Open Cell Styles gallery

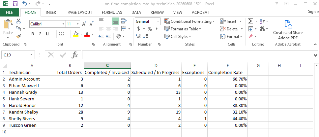[178, 37]
